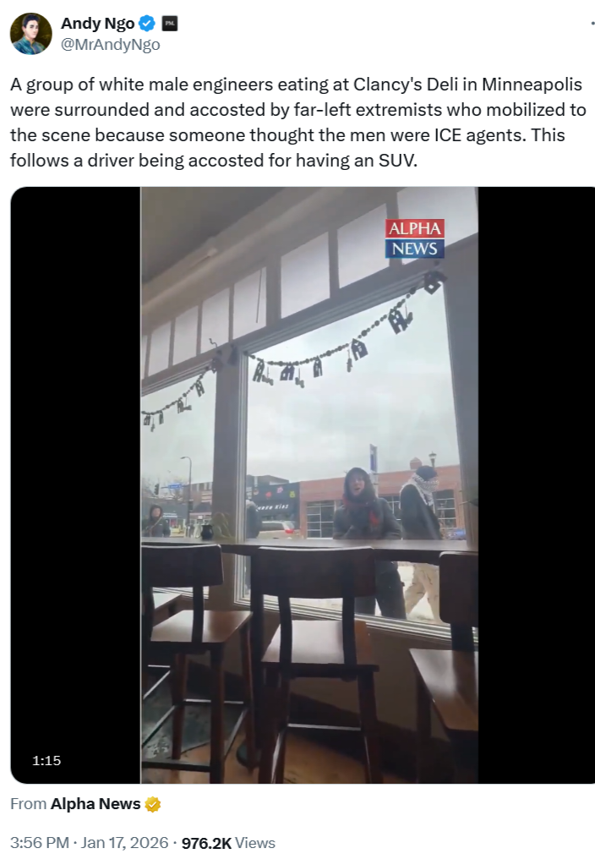Viewport: 595px width, 859px height.
Task: Open the Andy Ngo display name link
Action: [x=97, y=24]
